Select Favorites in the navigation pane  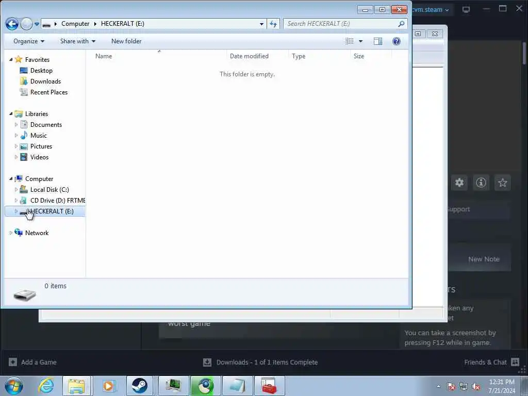pyautogui.click(x=37, y=60)
